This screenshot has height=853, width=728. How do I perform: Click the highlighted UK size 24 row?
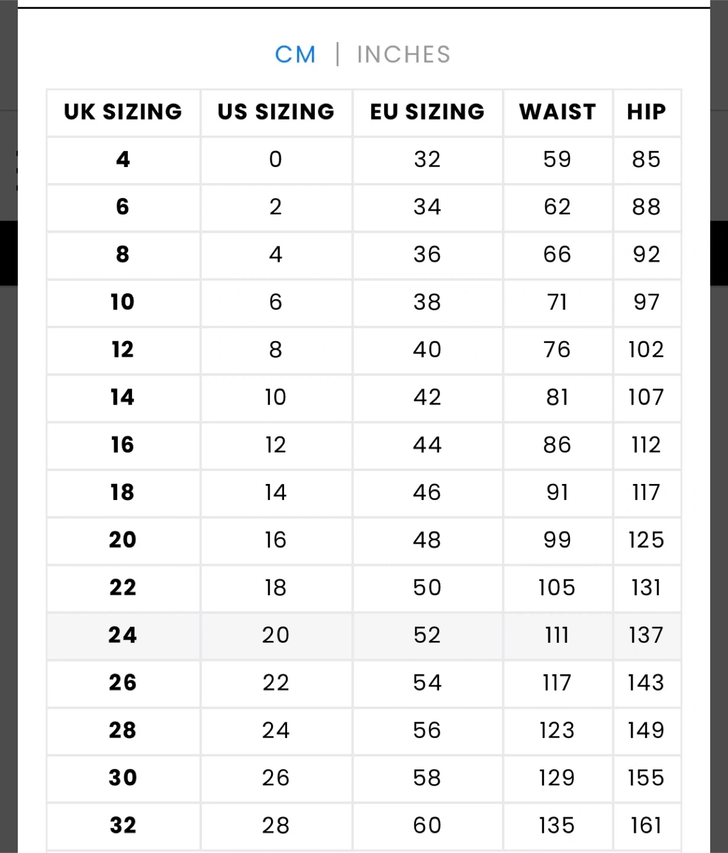click(x=123, y=635)
